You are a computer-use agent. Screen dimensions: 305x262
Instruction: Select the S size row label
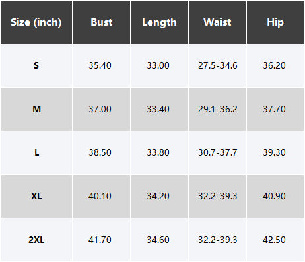(x=36, y=65)
